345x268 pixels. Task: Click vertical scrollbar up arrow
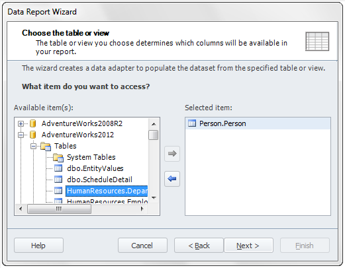point(154,124)
